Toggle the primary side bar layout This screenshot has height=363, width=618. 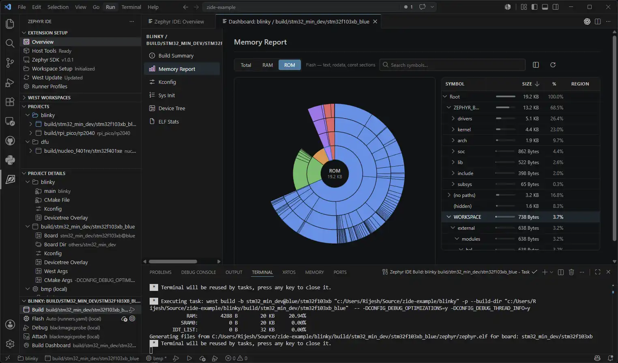(x=534, y=7)
